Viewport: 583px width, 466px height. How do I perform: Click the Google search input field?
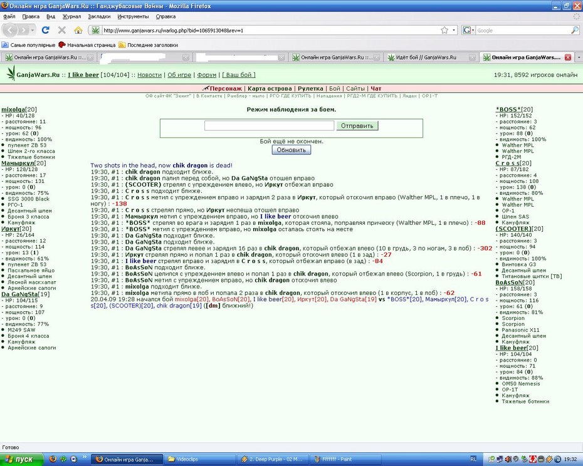point(522,31)
